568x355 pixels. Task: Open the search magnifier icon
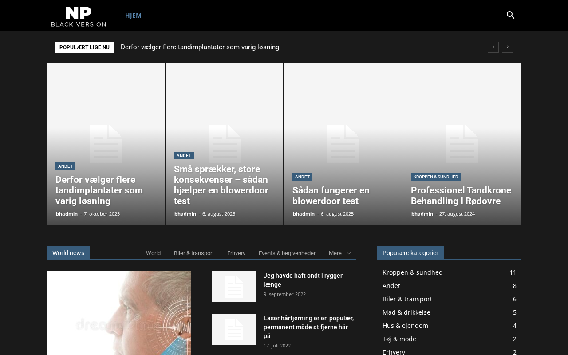tap(510, 15)
